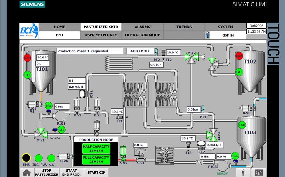Select FULL CAPACITY 25M3/H mode

point(96,160)
